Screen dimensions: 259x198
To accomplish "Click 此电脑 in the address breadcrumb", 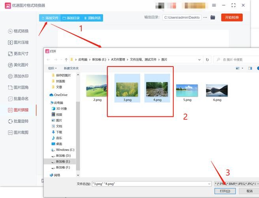I will pos(83,59).
